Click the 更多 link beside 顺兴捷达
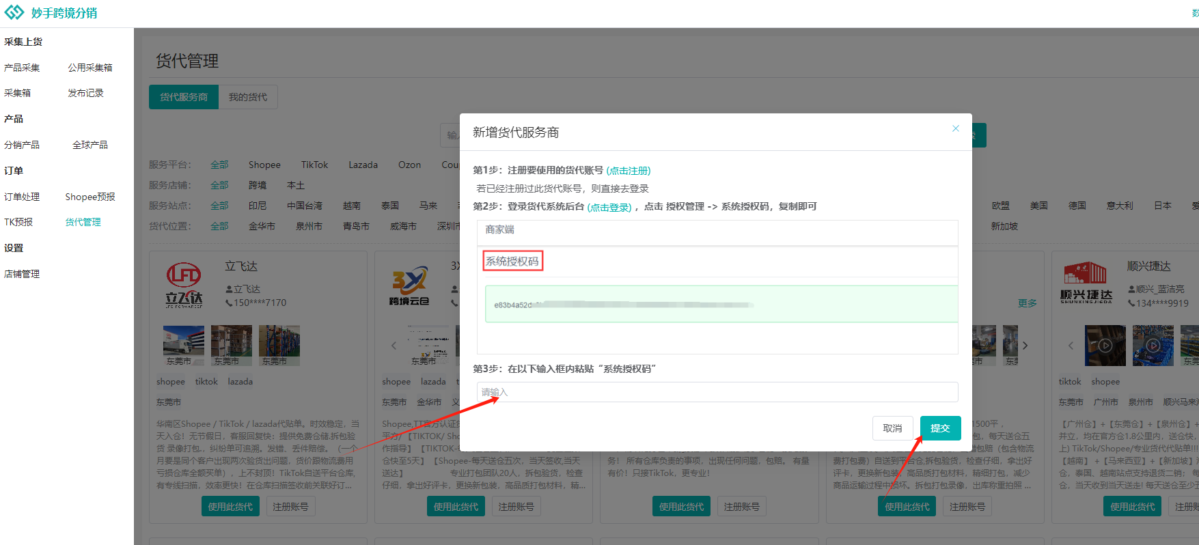Screen dimensions: 1199x545 point(1027,303)
